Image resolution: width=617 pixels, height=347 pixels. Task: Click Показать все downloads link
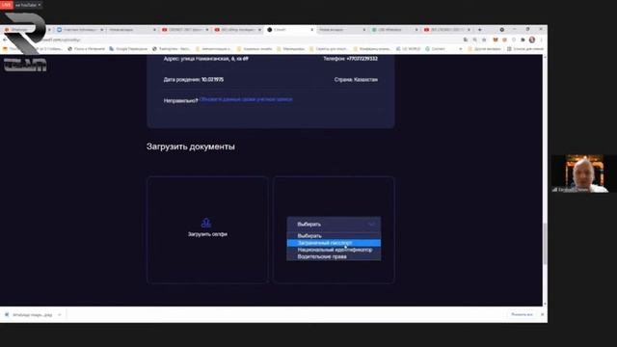(522, 315)
